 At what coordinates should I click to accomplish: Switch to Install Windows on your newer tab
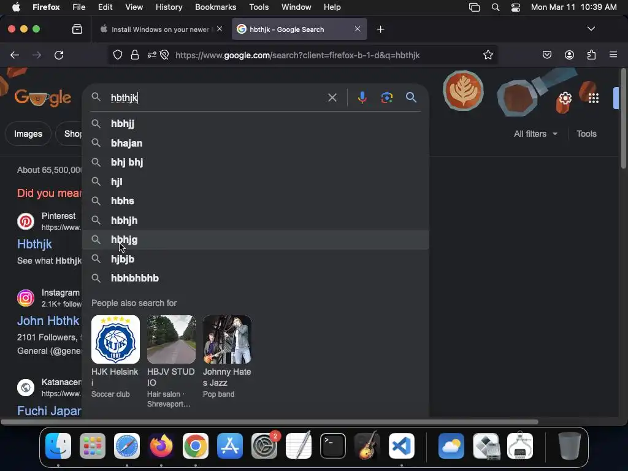pos(160,29)
